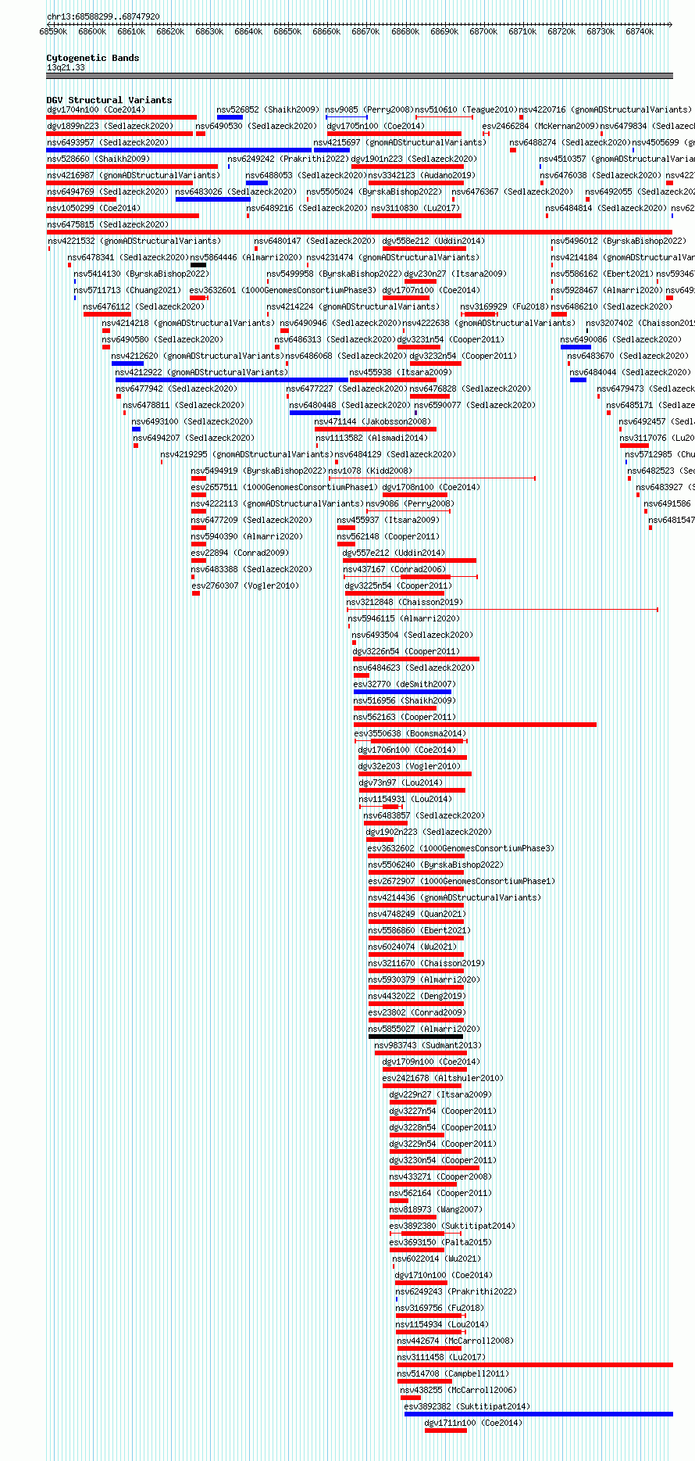695x1461 pixels.
Task: Open nsv4215697 gnomAD structural variant label
Action: [399, 142]
